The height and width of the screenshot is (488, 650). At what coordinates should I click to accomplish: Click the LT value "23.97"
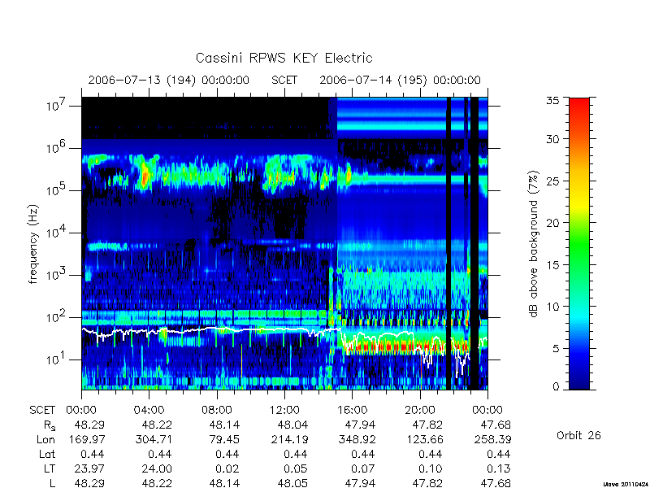89,468
